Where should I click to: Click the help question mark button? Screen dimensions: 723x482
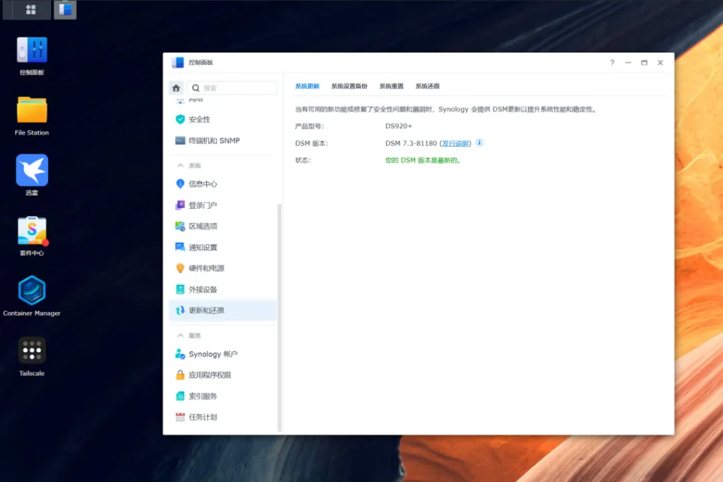(x=612, y=63)
